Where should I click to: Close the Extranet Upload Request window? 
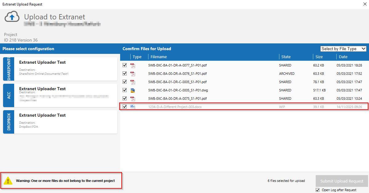point(364,4)
